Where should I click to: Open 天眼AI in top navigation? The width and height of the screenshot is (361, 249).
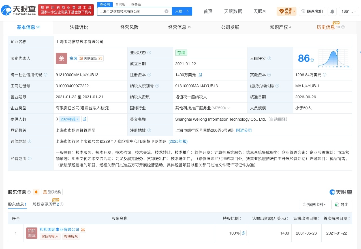260,11
